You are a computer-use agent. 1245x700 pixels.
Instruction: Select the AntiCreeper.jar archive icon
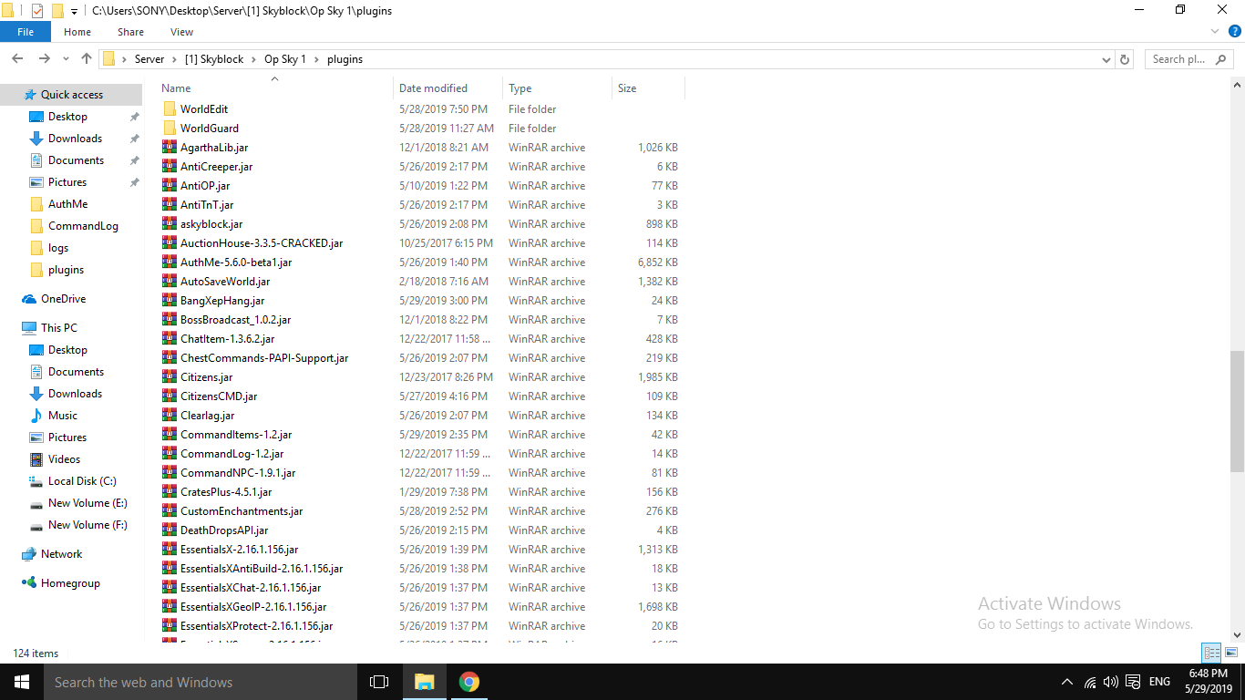tap(169, 167)
